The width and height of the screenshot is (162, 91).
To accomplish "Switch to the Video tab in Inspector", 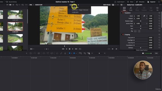I will tap(124, 9).
